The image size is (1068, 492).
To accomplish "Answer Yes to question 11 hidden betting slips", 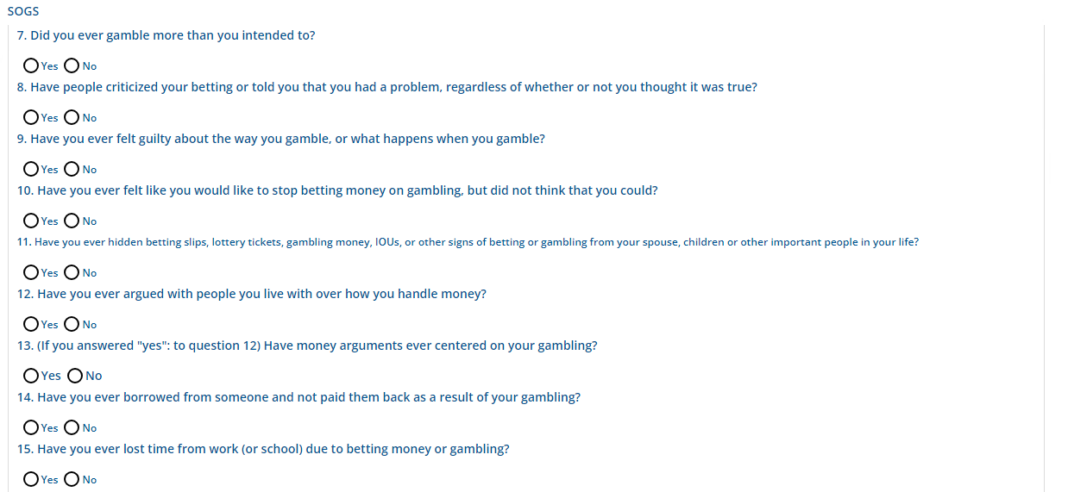I will [x=31, y=272].
